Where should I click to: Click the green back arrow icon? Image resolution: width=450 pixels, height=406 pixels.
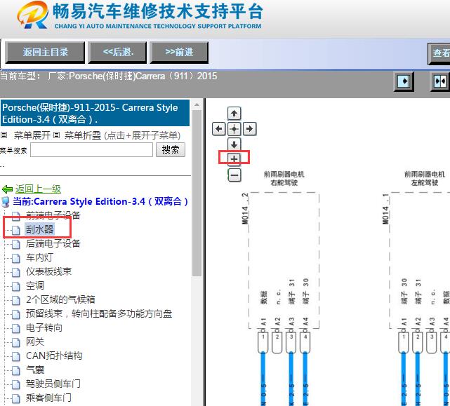click(7, 189)
